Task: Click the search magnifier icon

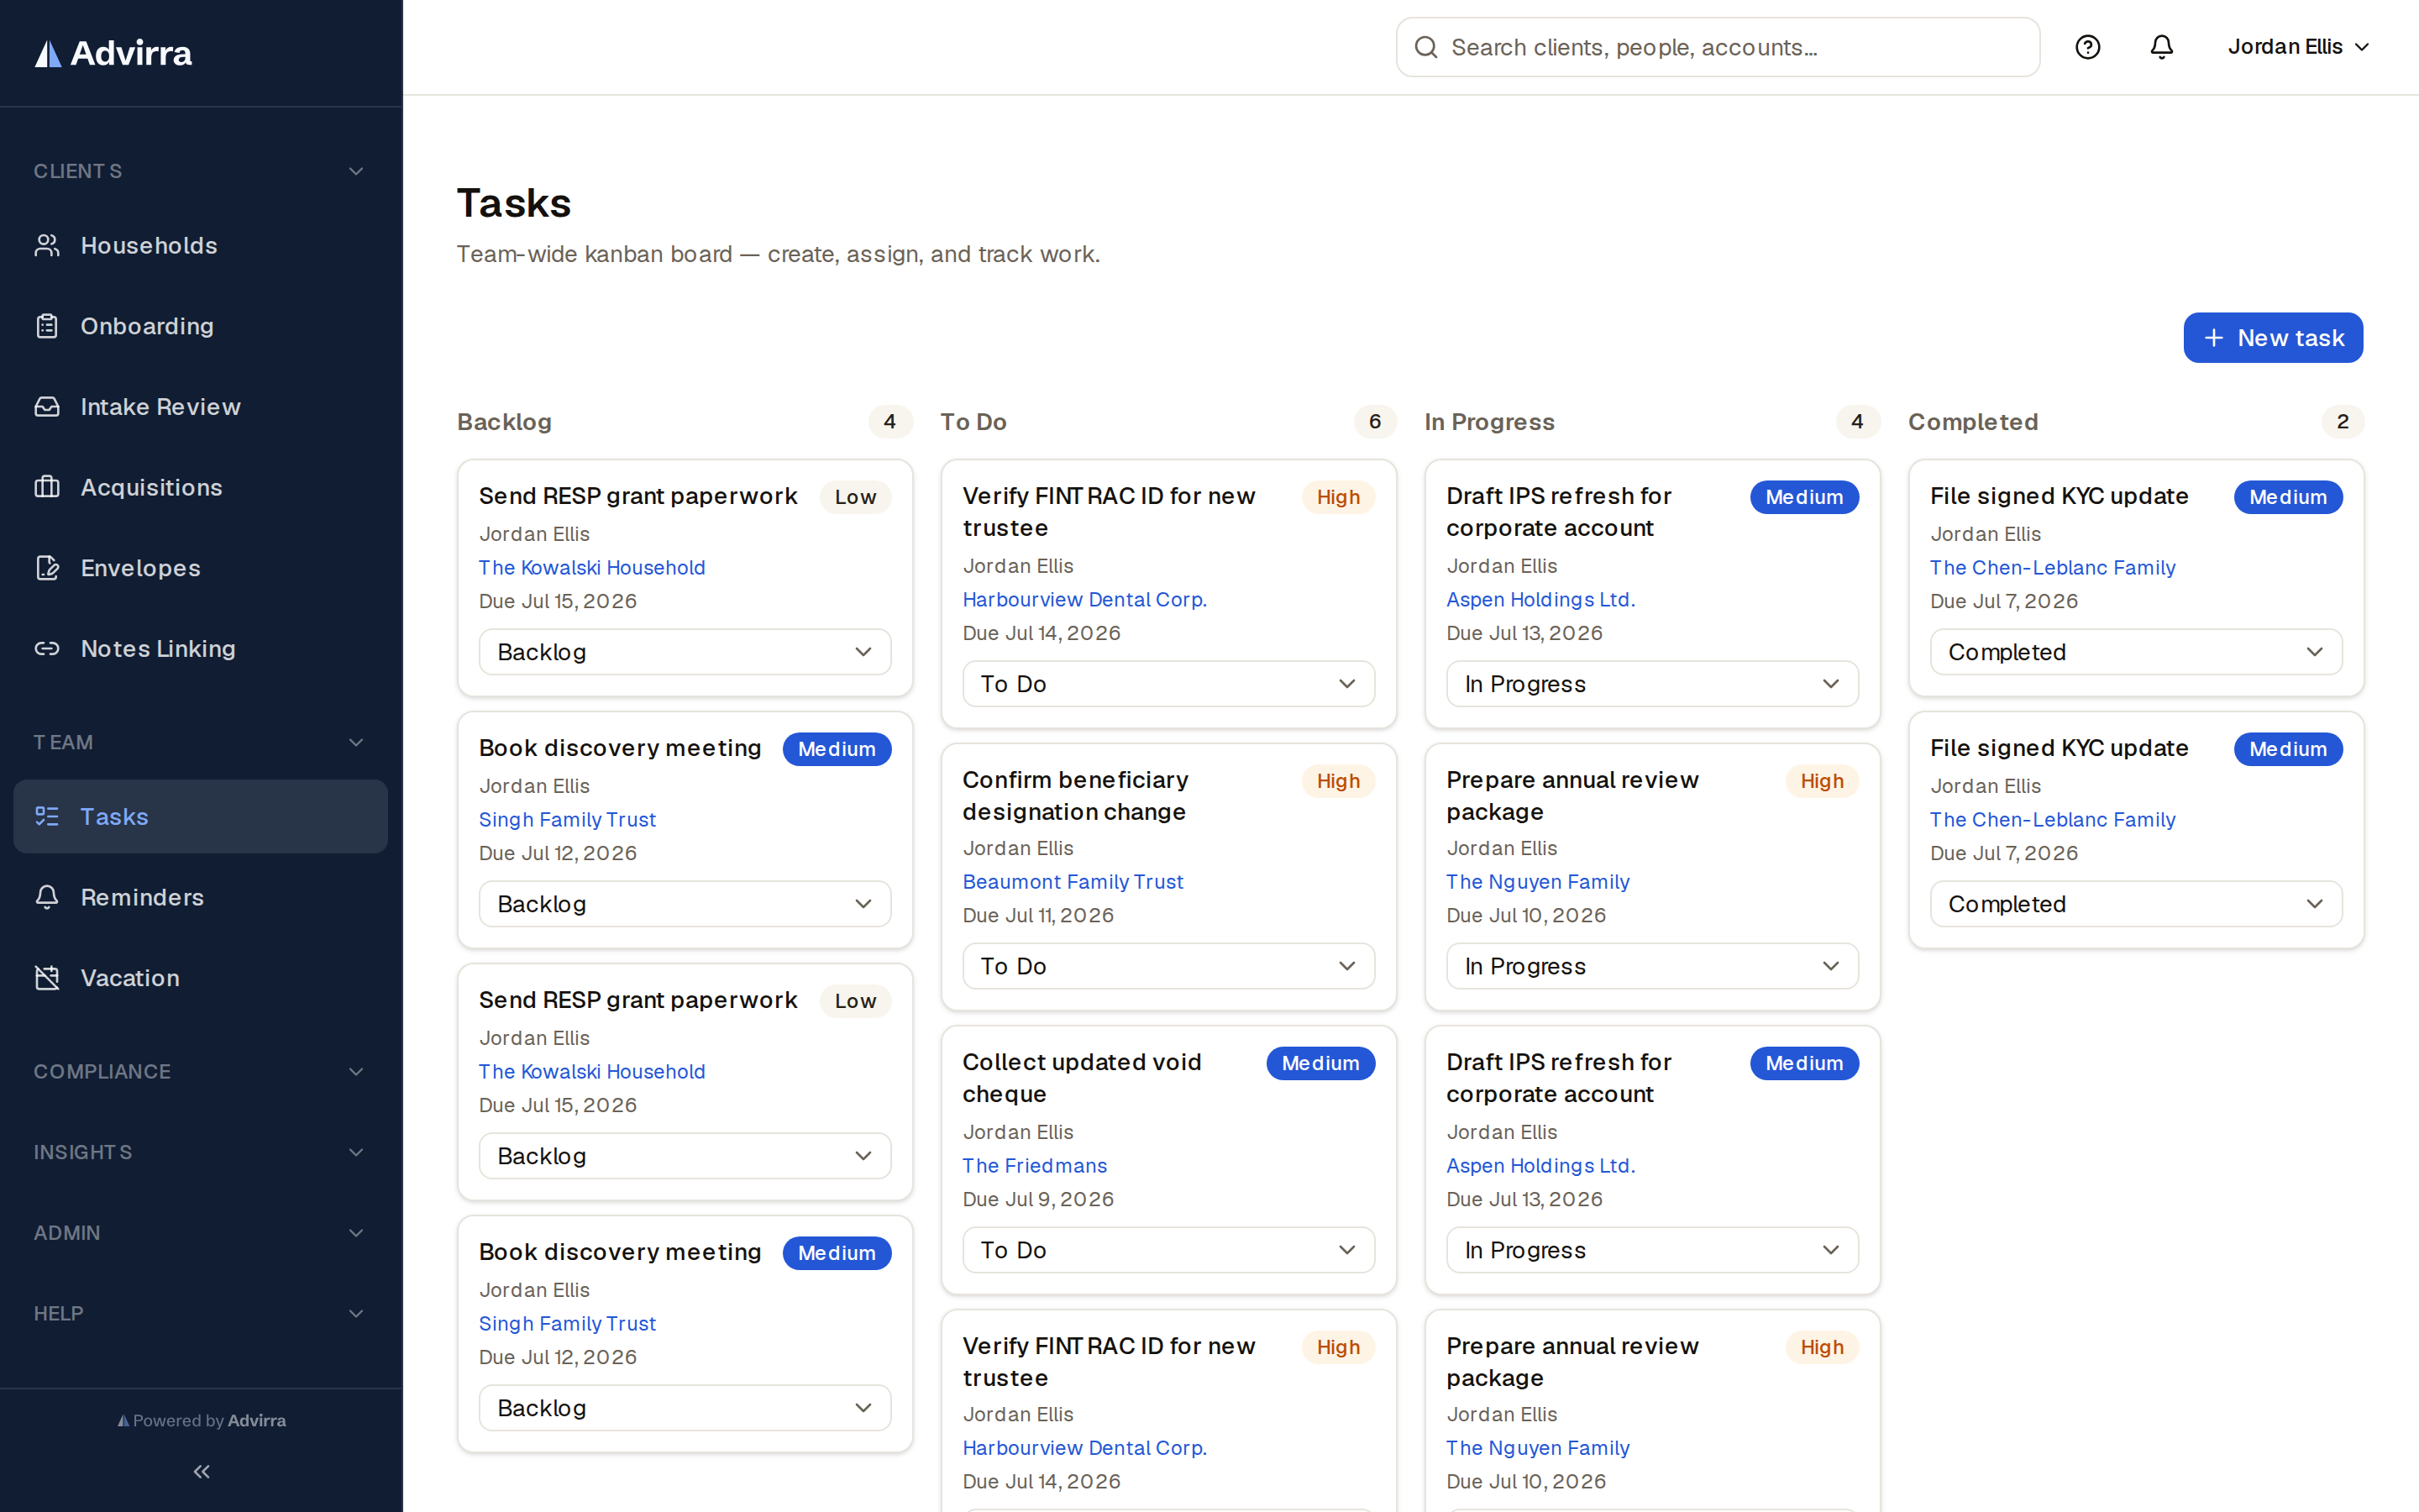Action: pos(1425,47)
